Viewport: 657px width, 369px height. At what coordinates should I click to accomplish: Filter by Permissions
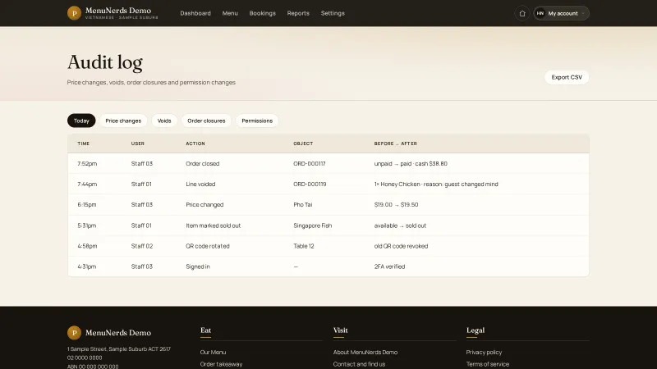tap(257, 121)
